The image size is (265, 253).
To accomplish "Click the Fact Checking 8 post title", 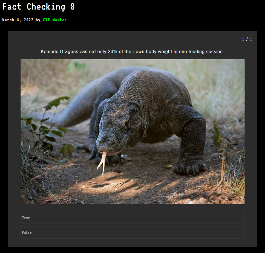I will 39,7.
